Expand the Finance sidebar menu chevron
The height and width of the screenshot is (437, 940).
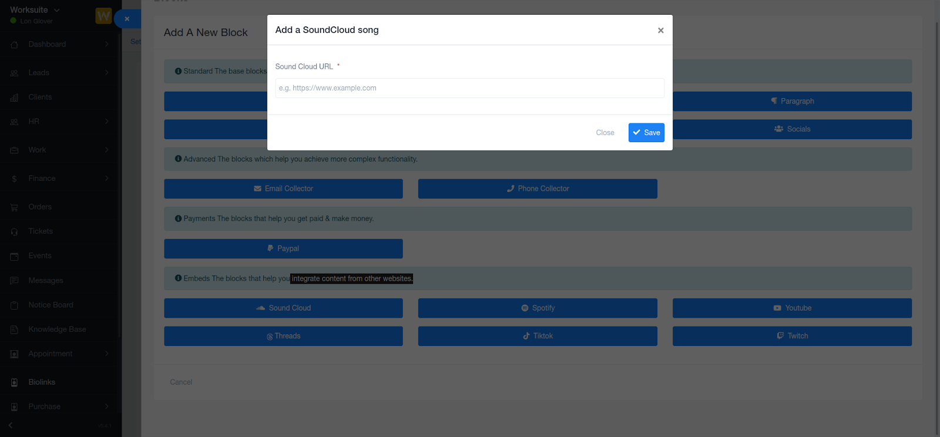(106, 179)
